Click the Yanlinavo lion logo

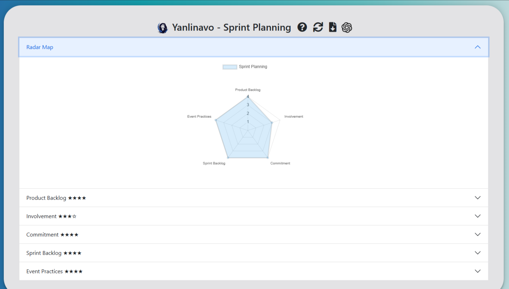162,28
